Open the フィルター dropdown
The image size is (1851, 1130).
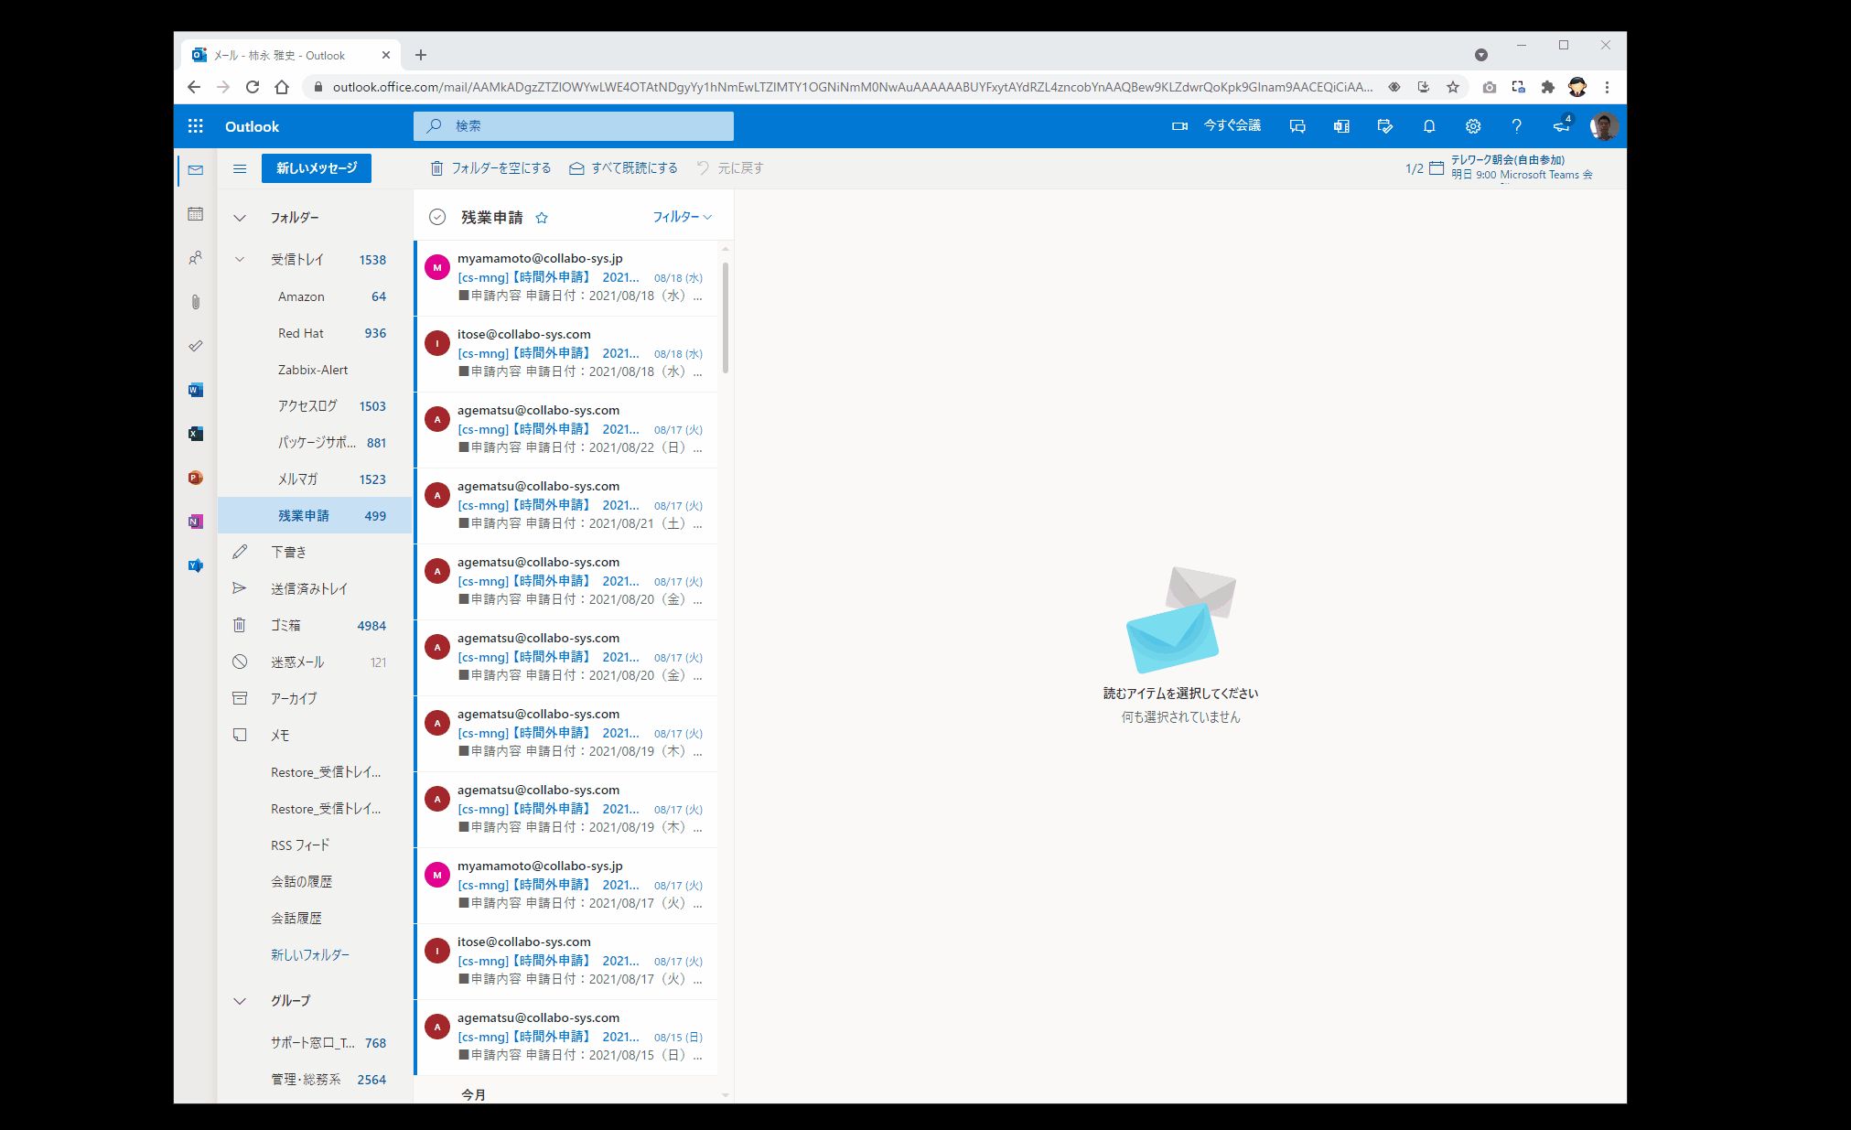(x=682, y=217)
